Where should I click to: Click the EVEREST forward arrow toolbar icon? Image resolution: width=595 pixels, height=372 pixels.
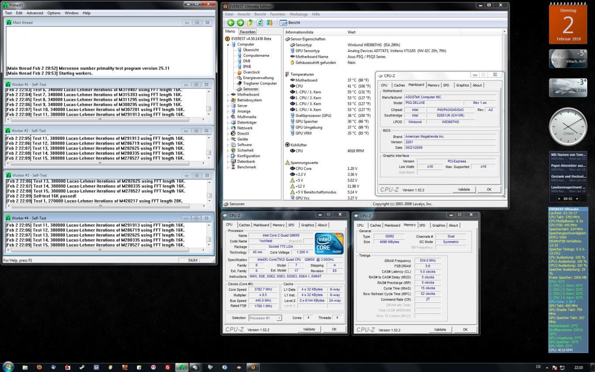point(240,23)
